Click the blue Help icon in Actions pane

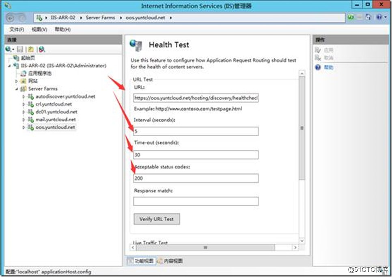318,67
